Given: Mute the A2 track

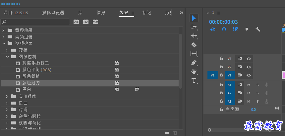Looking at the screenshot, I should (249, 93).
